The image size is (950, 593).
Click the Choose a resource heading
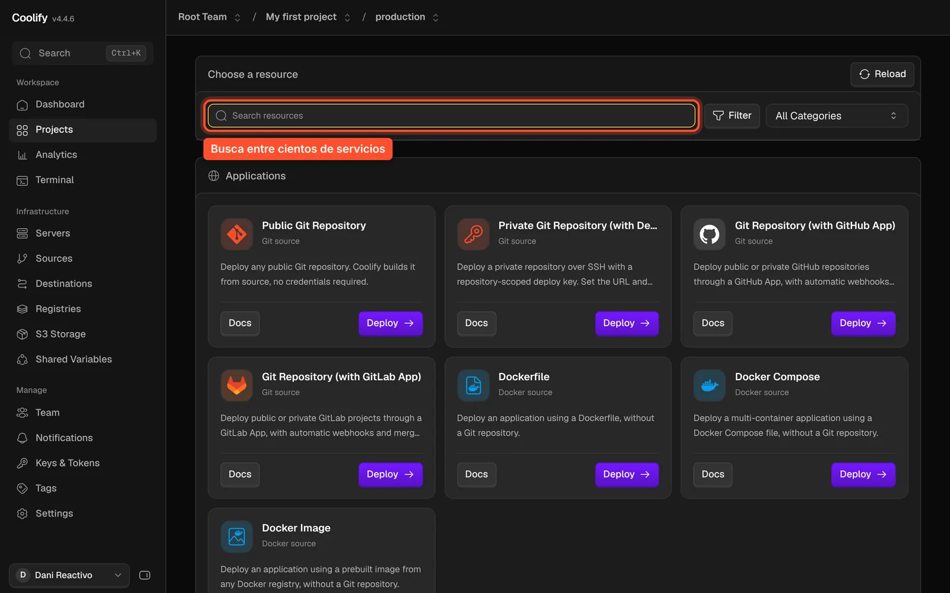tap(253, 74)
